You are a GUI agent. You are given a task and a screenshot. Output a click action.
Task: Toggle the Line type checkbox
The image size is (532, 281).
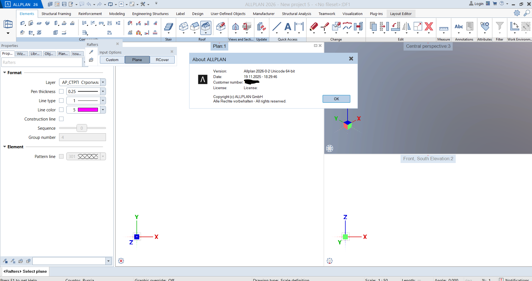pos(61,101)
